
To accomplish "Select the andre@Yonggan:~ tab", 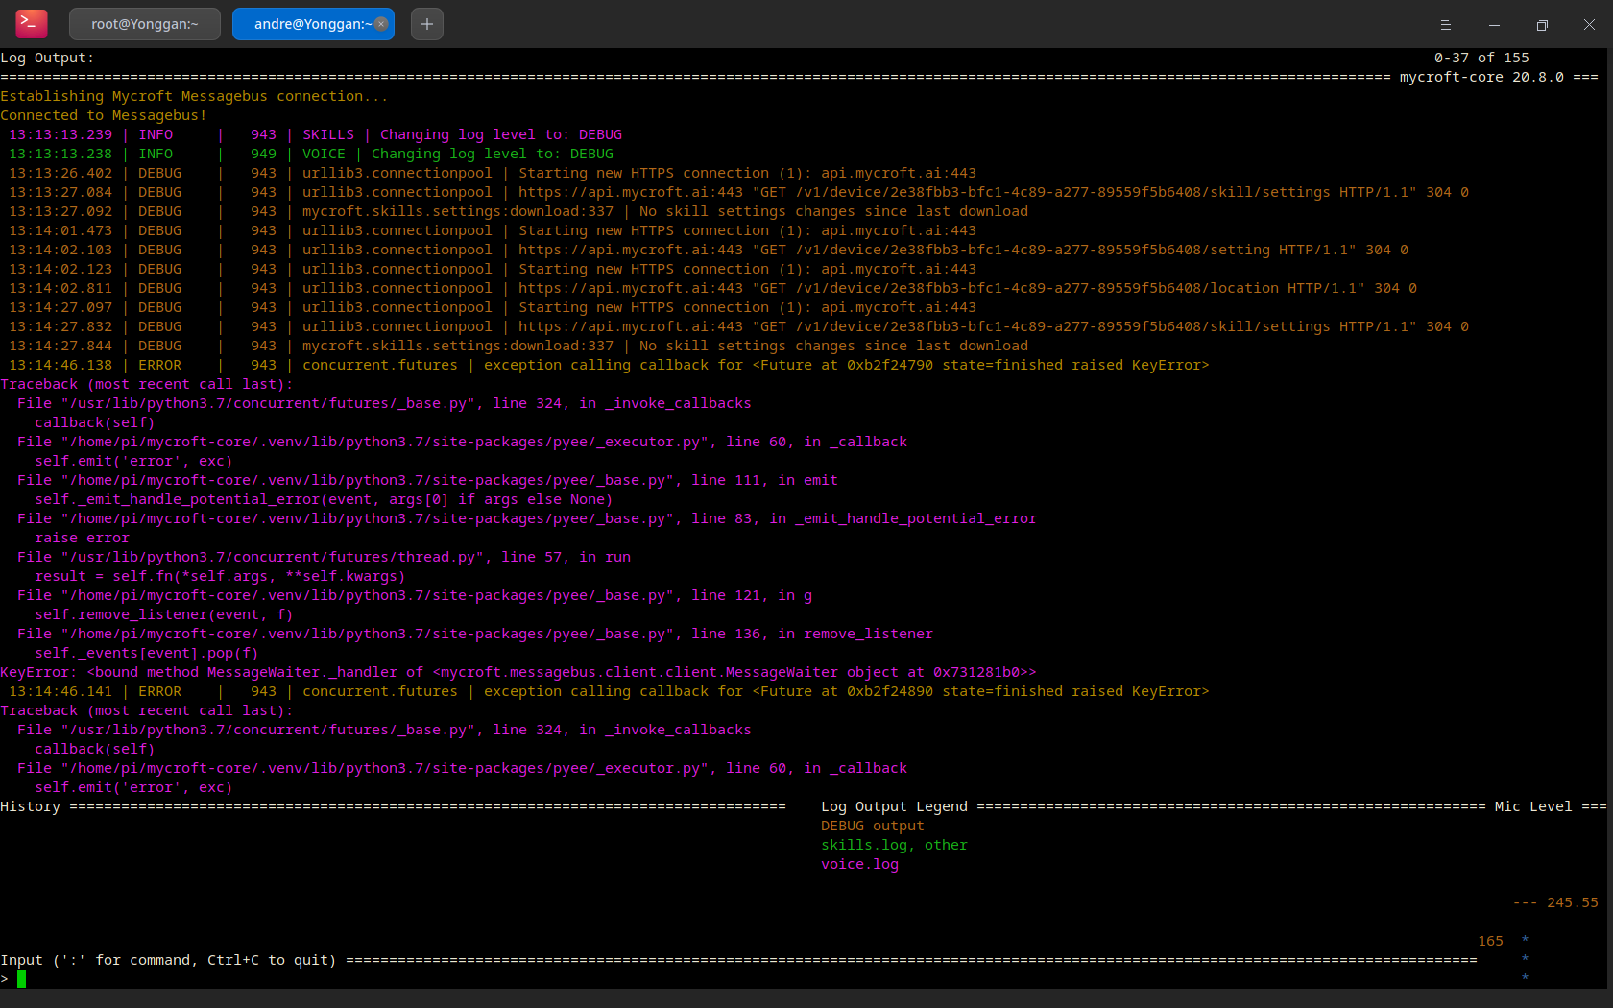I will (313, 24).
